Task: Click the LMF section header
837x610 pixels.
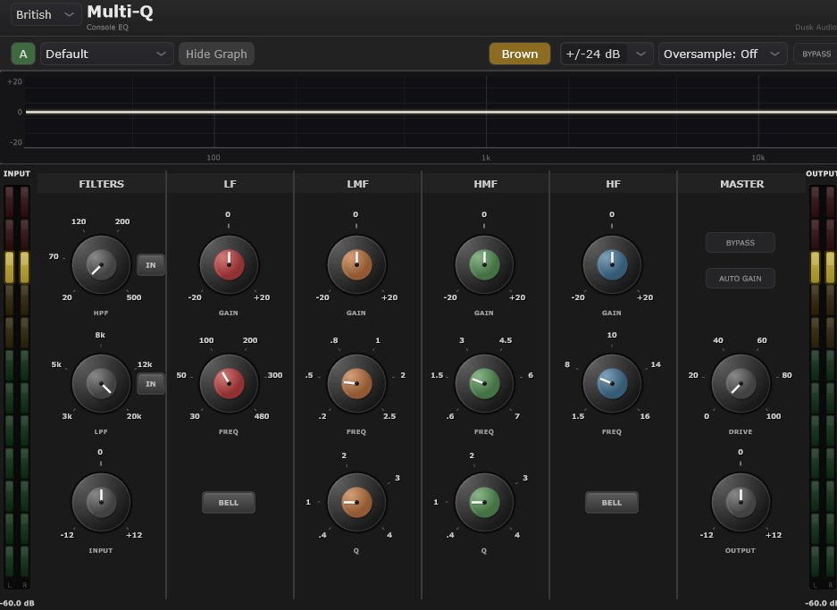Action: (x=357, y=184)
